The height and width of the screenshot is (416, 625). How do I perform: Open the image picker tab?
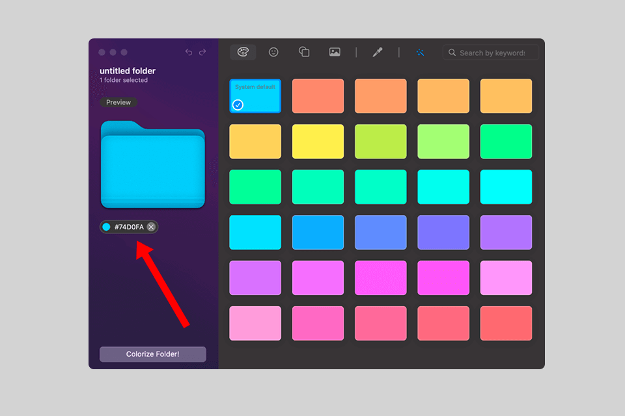[335, 52]
